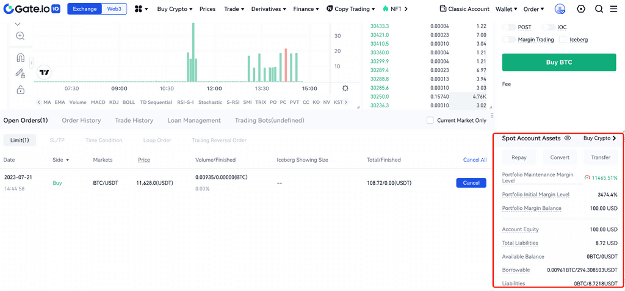Screen dimensions: 625x291
Task: Click the zoom-in magnifier on chart sidebar
Action: [x=20, y=36]
